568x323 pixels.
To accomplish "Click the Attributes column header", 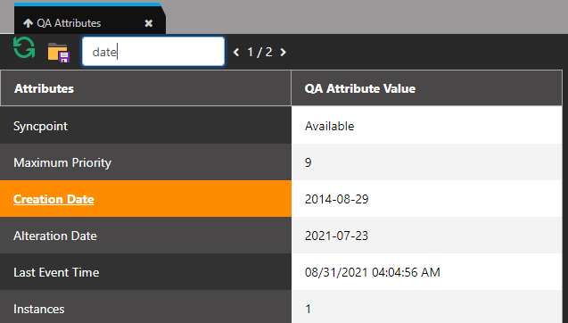I will coord(145,88).
